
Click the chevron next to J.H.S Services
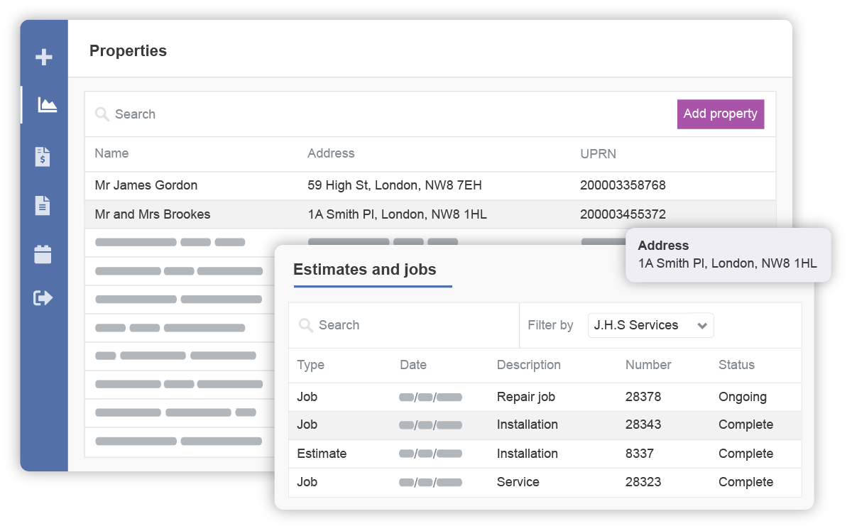[702, 325]
